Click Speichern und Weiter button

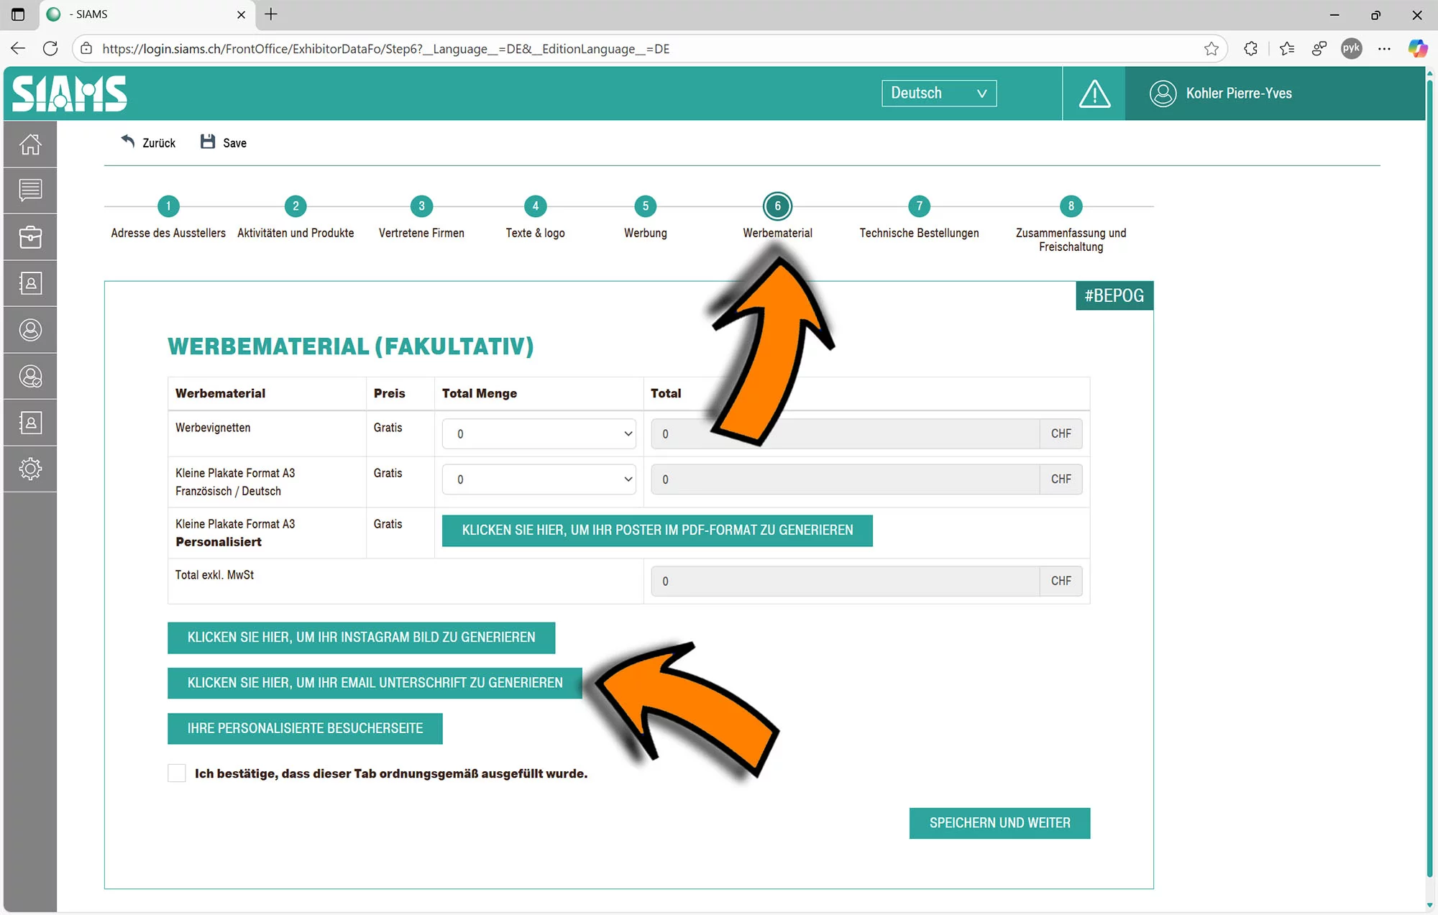point(999,823)
